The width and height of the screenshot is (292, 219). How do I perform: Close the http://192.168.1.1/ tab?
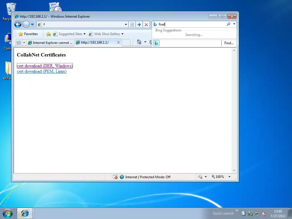(x=118, y=42)
